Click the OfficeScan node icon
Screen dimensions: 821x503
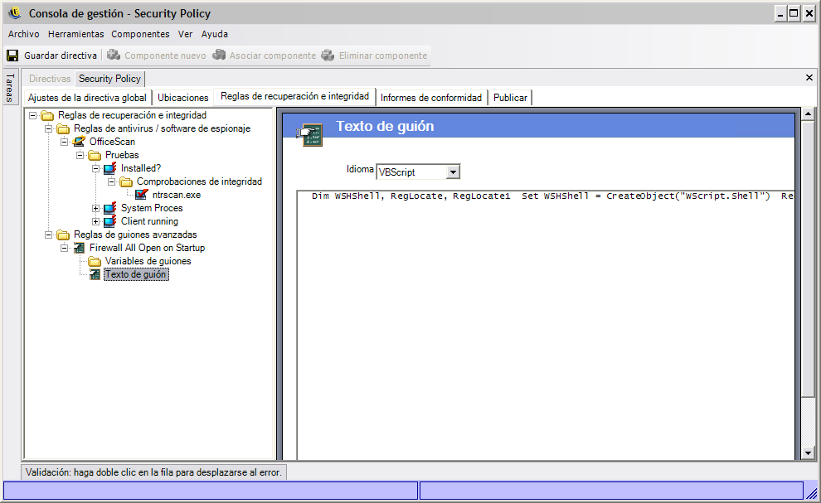[x=79, y=142]
